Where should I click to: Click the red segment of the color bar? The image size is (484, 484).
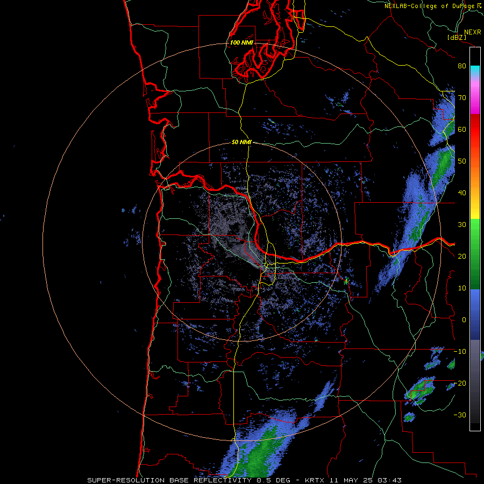tap(475, 130)
